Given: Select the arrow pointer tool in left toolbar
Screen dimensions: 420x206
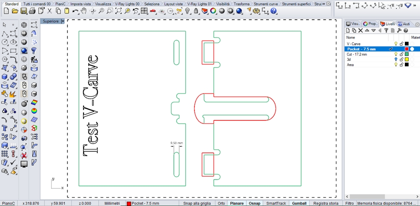Looking at the screenshot, I should tap(5, 25).
